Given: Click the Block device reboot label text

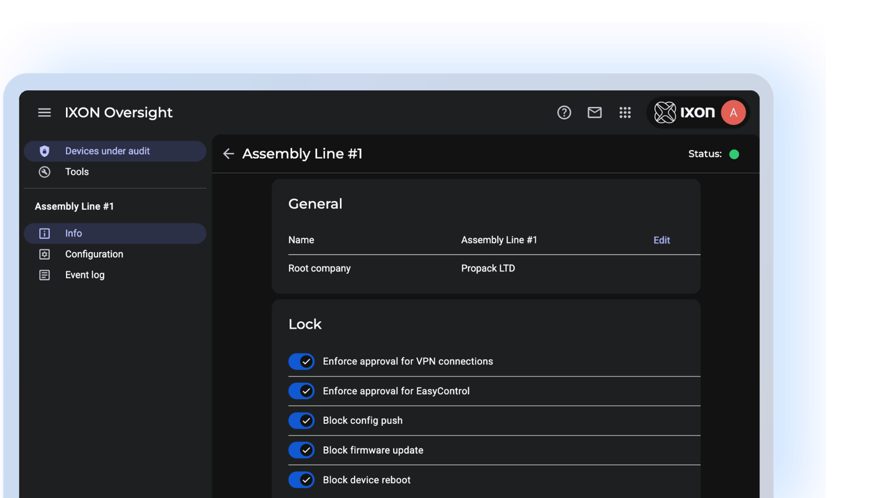Looking at the screenshot, I should click(x=367, y=480).
